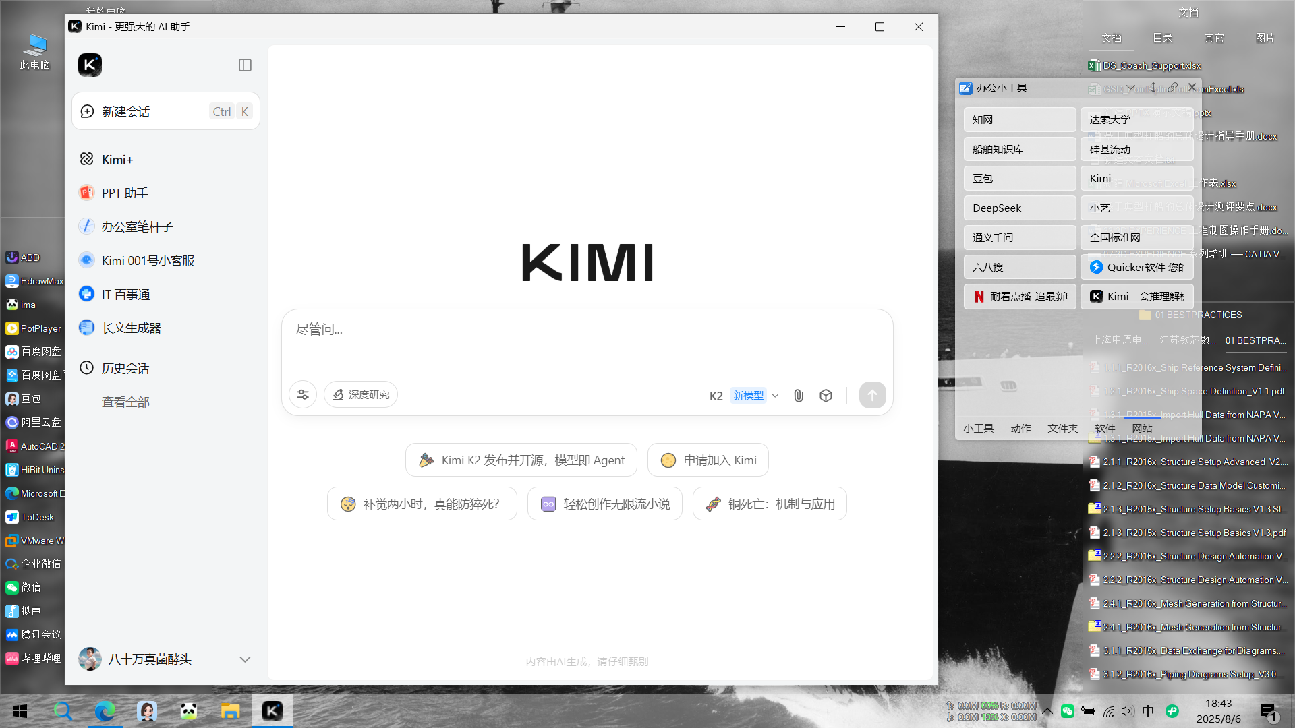Image resolution: width=1295 pixels, height=728 pixels.
Task: Open the chat settings sliders icon
Action: click(303, 394)
